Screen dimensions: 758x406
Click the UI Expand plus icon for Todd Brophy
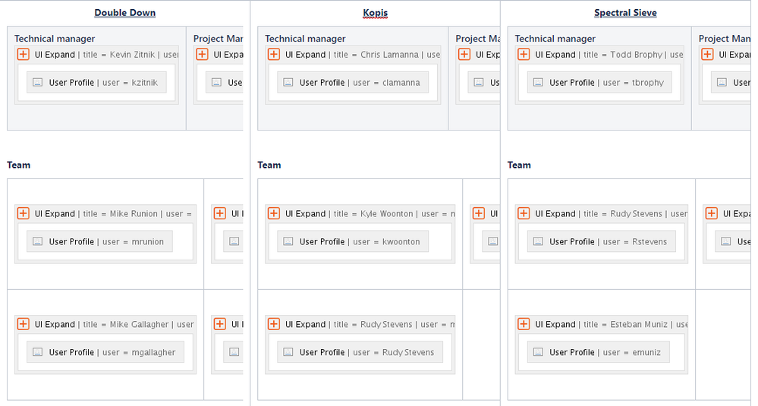click(524, 54)
